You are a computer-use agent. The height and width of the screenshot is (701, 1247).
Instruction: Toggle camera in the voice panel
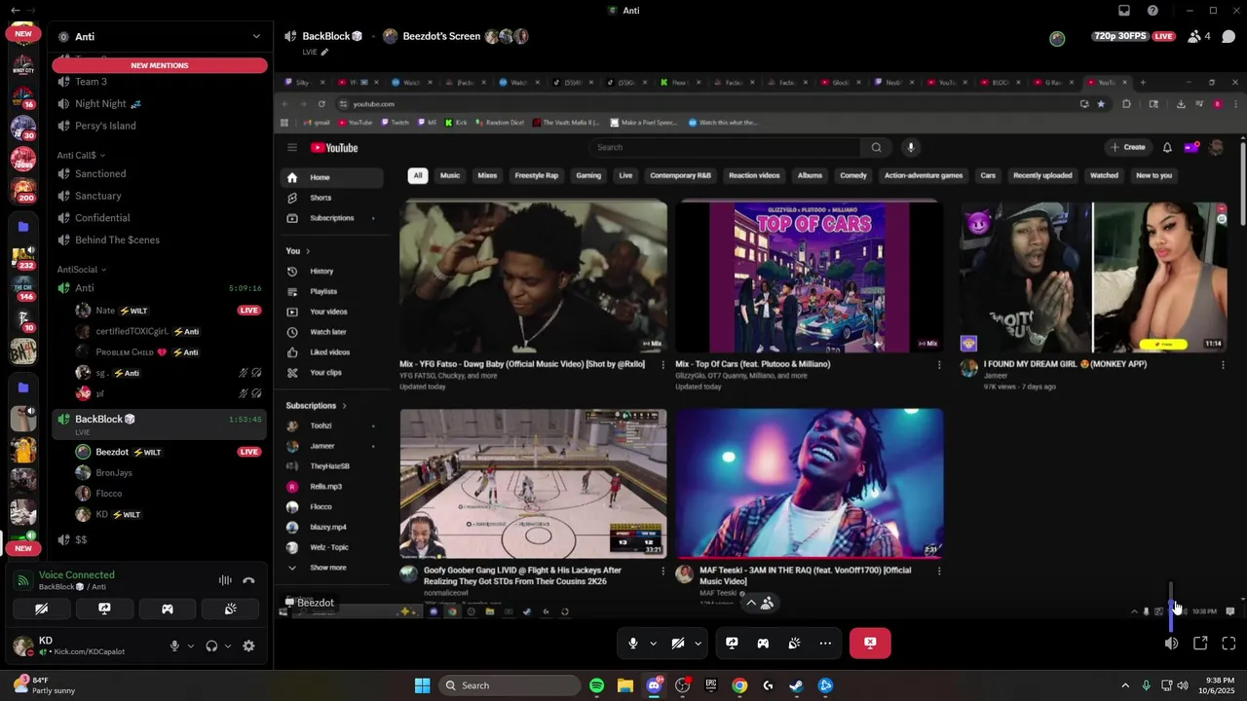[x=41, y=609]
